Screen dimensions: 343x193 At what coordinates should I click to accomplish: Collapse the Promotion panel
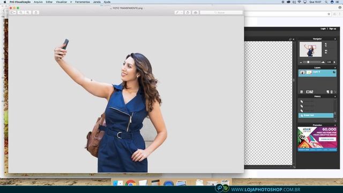[x=335, y=125]
